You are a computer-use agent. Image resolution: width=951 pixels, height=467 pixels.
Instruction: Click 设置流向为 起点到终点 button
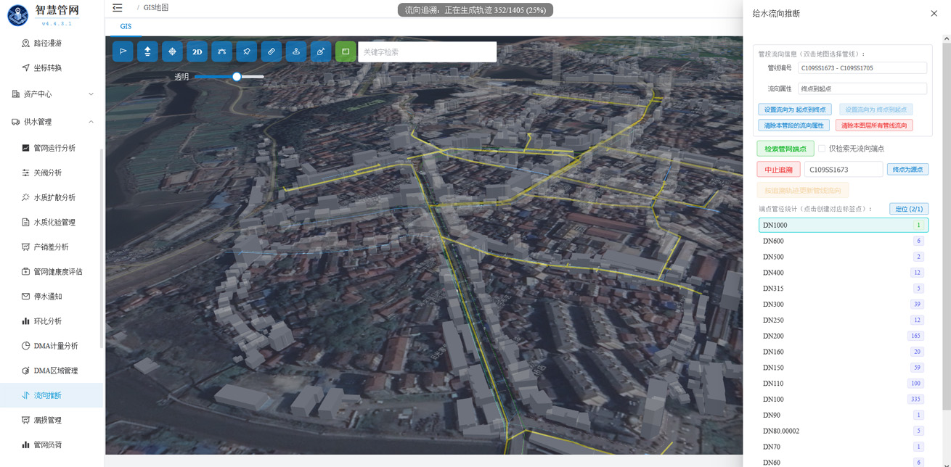coord(795,109)
